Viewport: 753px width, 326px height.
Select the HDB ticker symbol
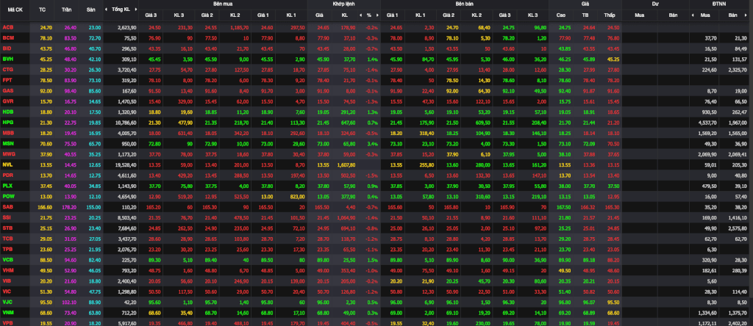pos(7,112)
